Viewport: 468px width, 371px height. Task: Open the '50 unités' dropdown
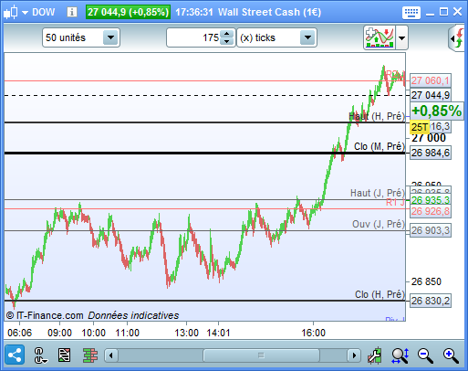[x=81, y=37]
